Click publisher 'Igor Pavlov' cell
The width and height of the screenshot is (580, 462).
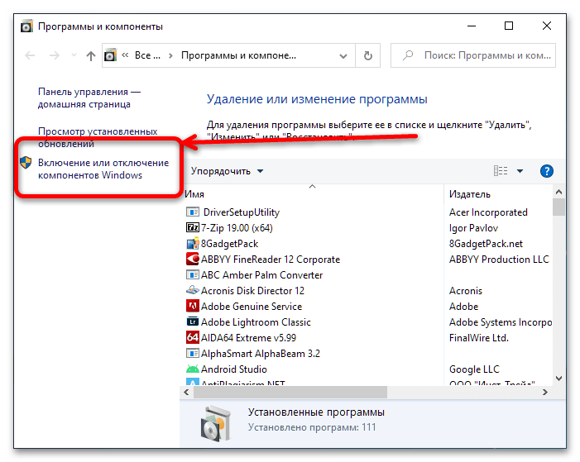click(473, 228)
